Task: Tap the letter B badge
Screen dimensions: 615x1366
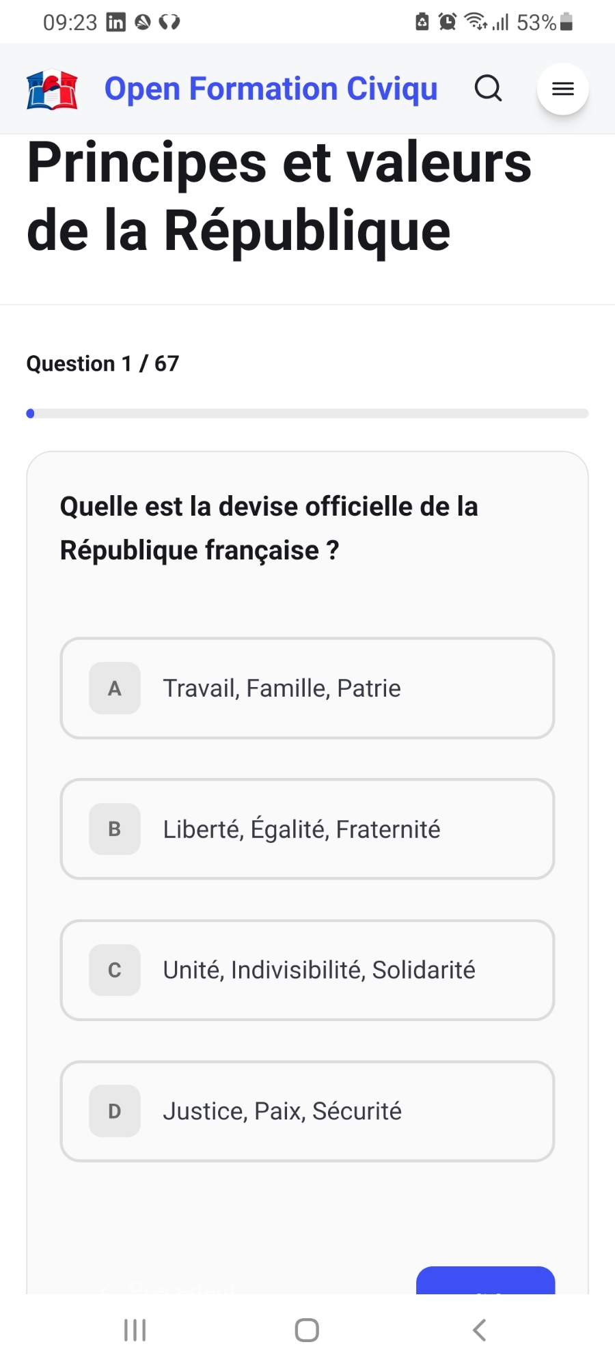Action: [115, 829]
